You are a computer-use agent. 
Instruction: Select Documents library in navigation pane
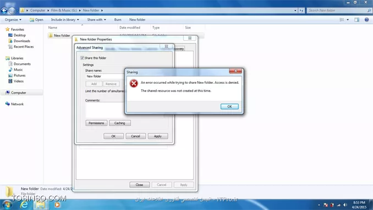pos(22,63)
